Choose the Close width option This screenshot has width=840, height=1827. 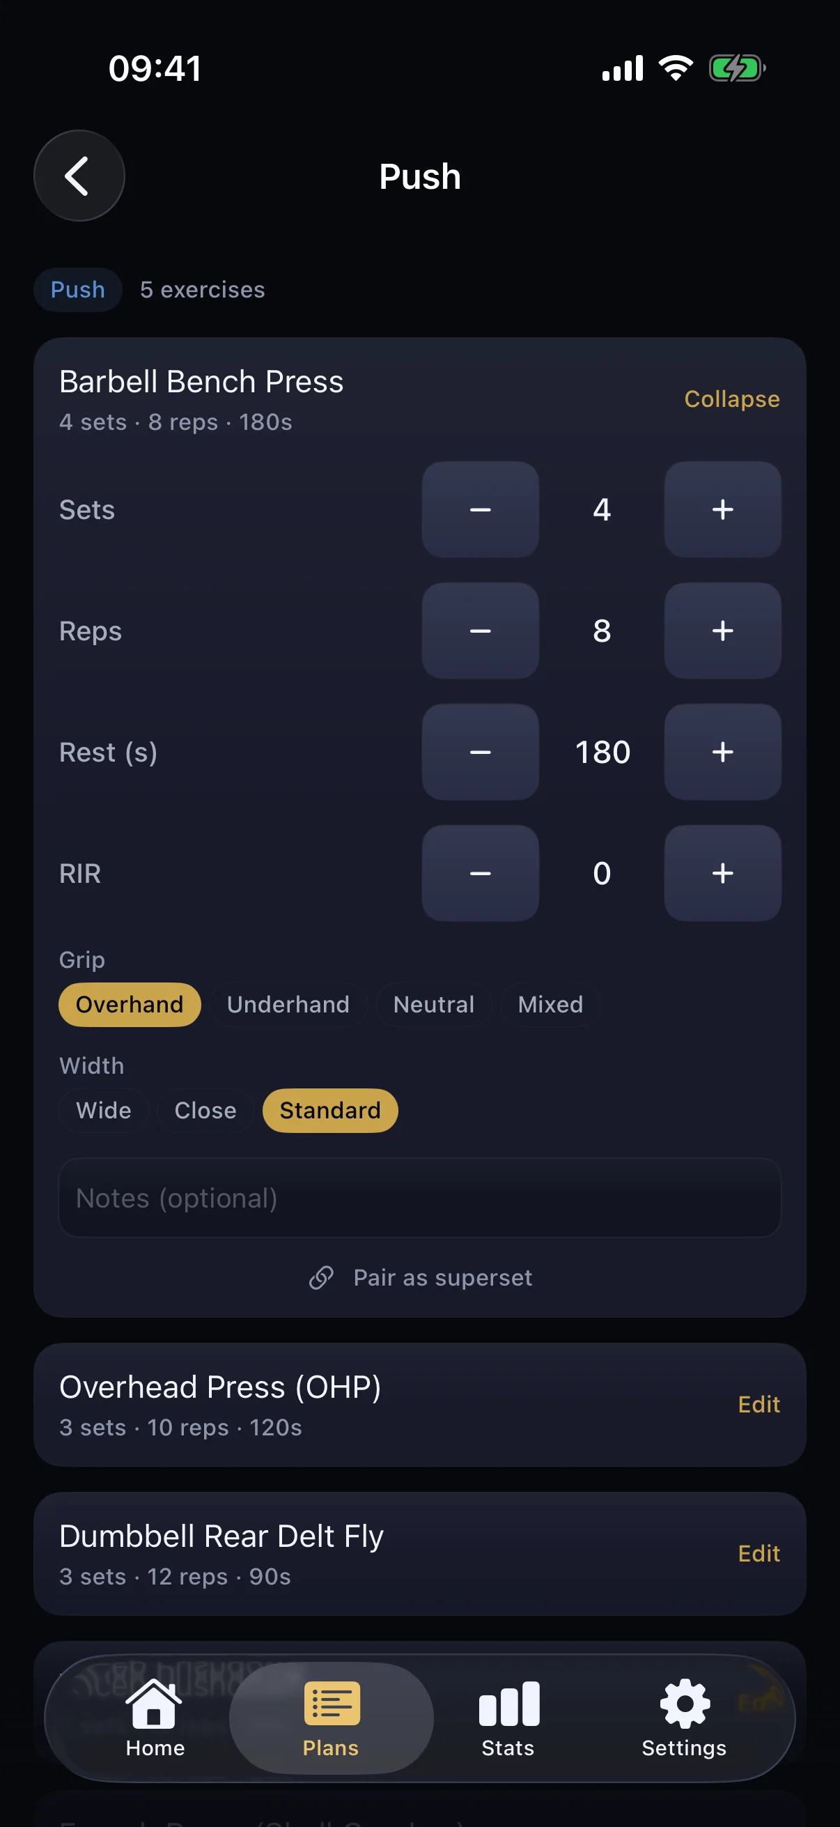[205, 1110]
